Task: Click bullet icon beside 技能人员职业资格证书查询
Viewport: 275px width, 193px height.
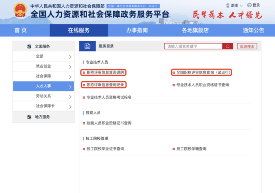Action: (84, 123)
